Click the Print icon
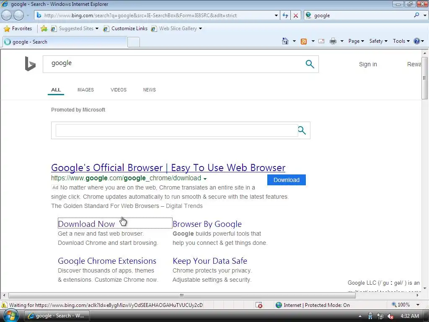Image resolution: width=429 pixels, height=322 pixels. [333, 42]
